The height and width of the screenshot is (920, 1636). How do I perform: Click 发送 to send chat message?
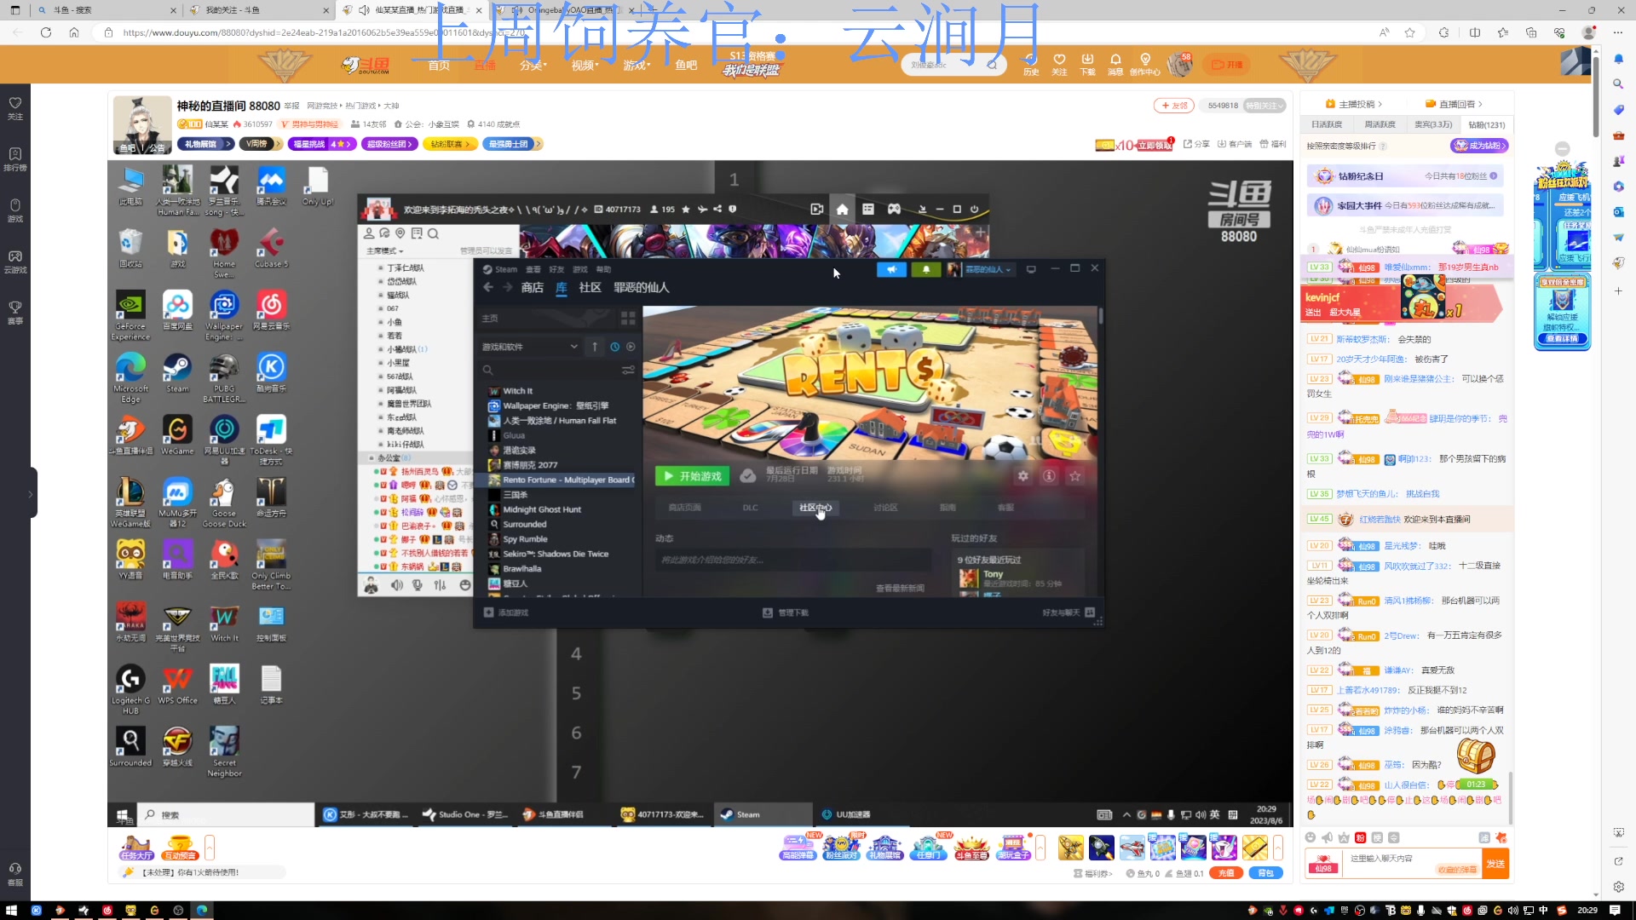click(x=1495, y=863)
